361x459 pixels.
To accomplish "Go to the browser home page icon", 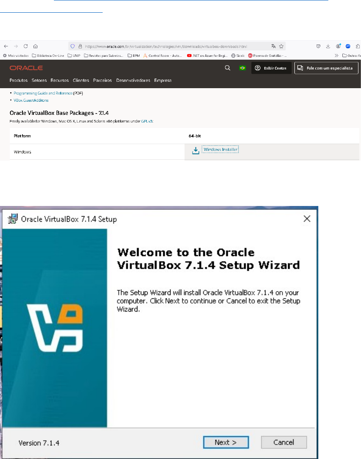I will click(x=36, y=46).
